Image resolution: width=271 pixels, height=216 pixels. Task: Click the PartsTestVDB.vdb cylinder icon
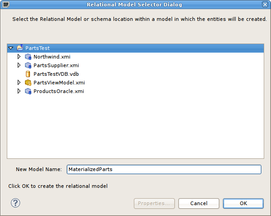point(28,74)
